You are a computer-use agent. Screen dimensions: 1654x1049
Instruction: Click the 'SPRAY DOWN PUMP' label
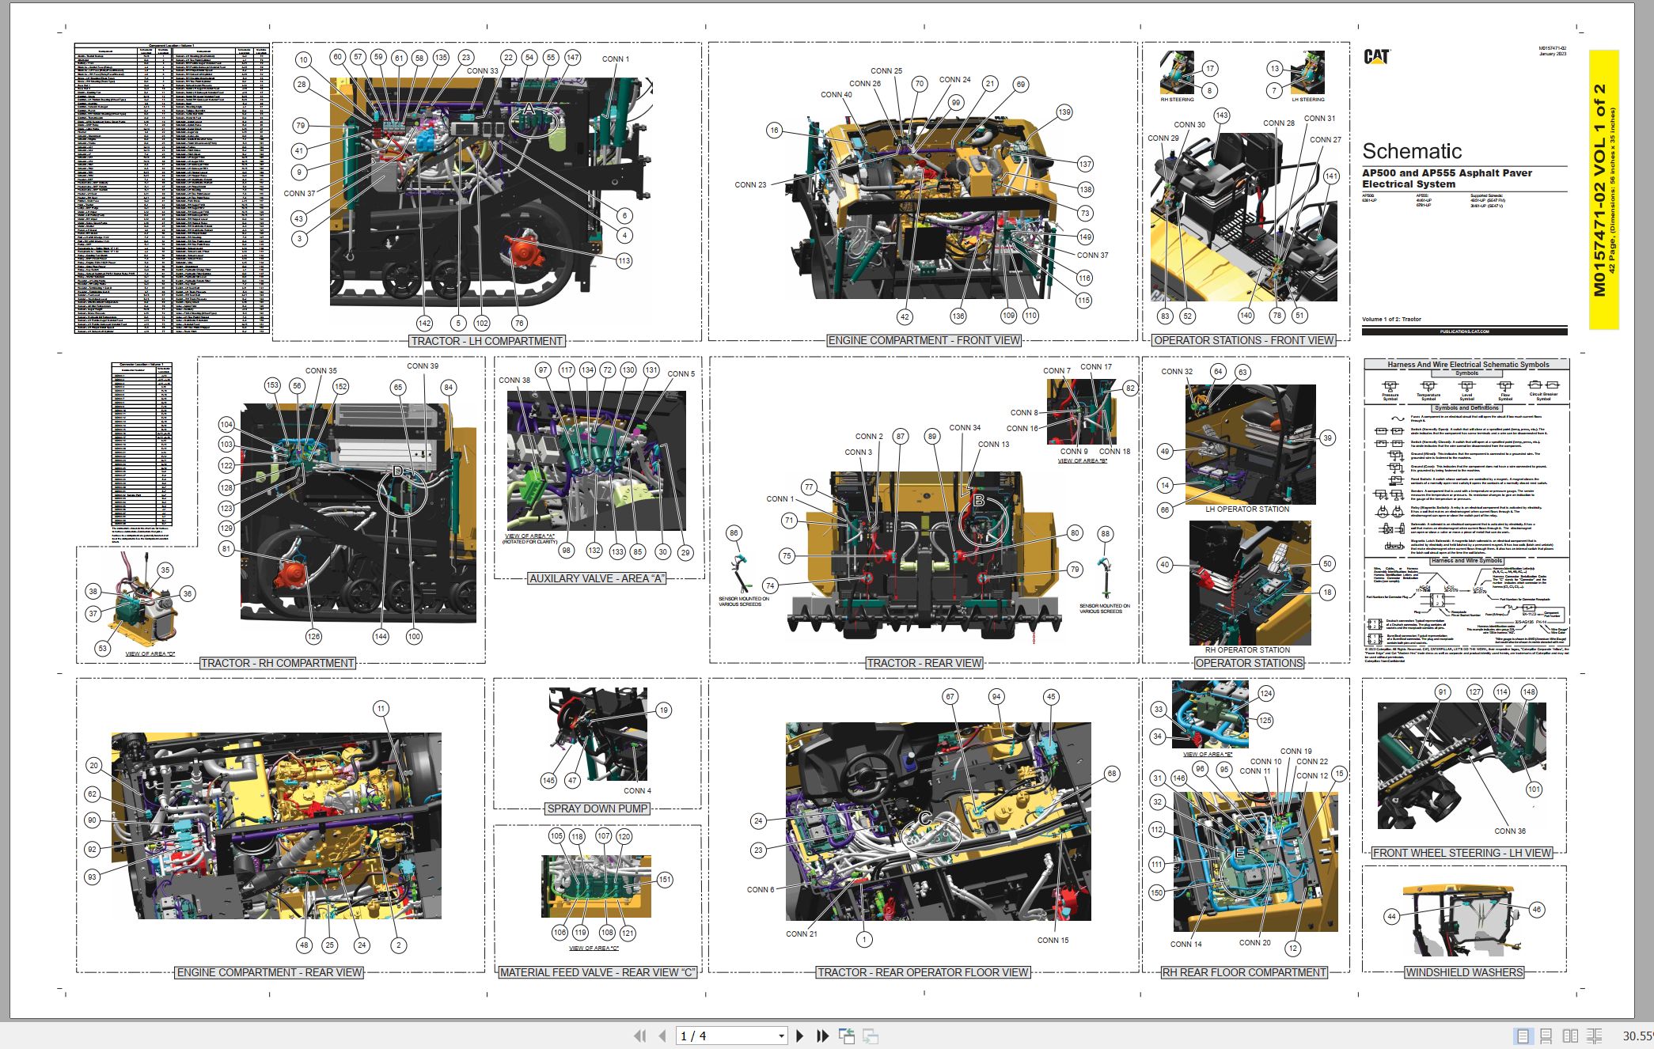[597, 809]
